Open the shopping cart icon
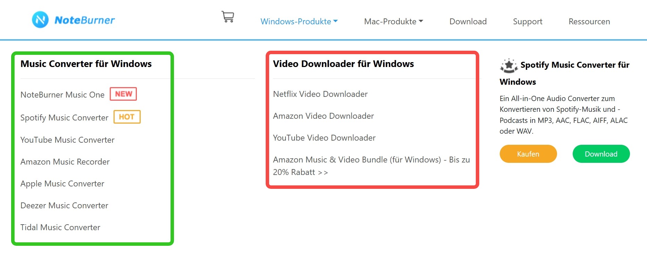Image resolution: width=647 pixels, height=276 pixels. coord(228,17)
